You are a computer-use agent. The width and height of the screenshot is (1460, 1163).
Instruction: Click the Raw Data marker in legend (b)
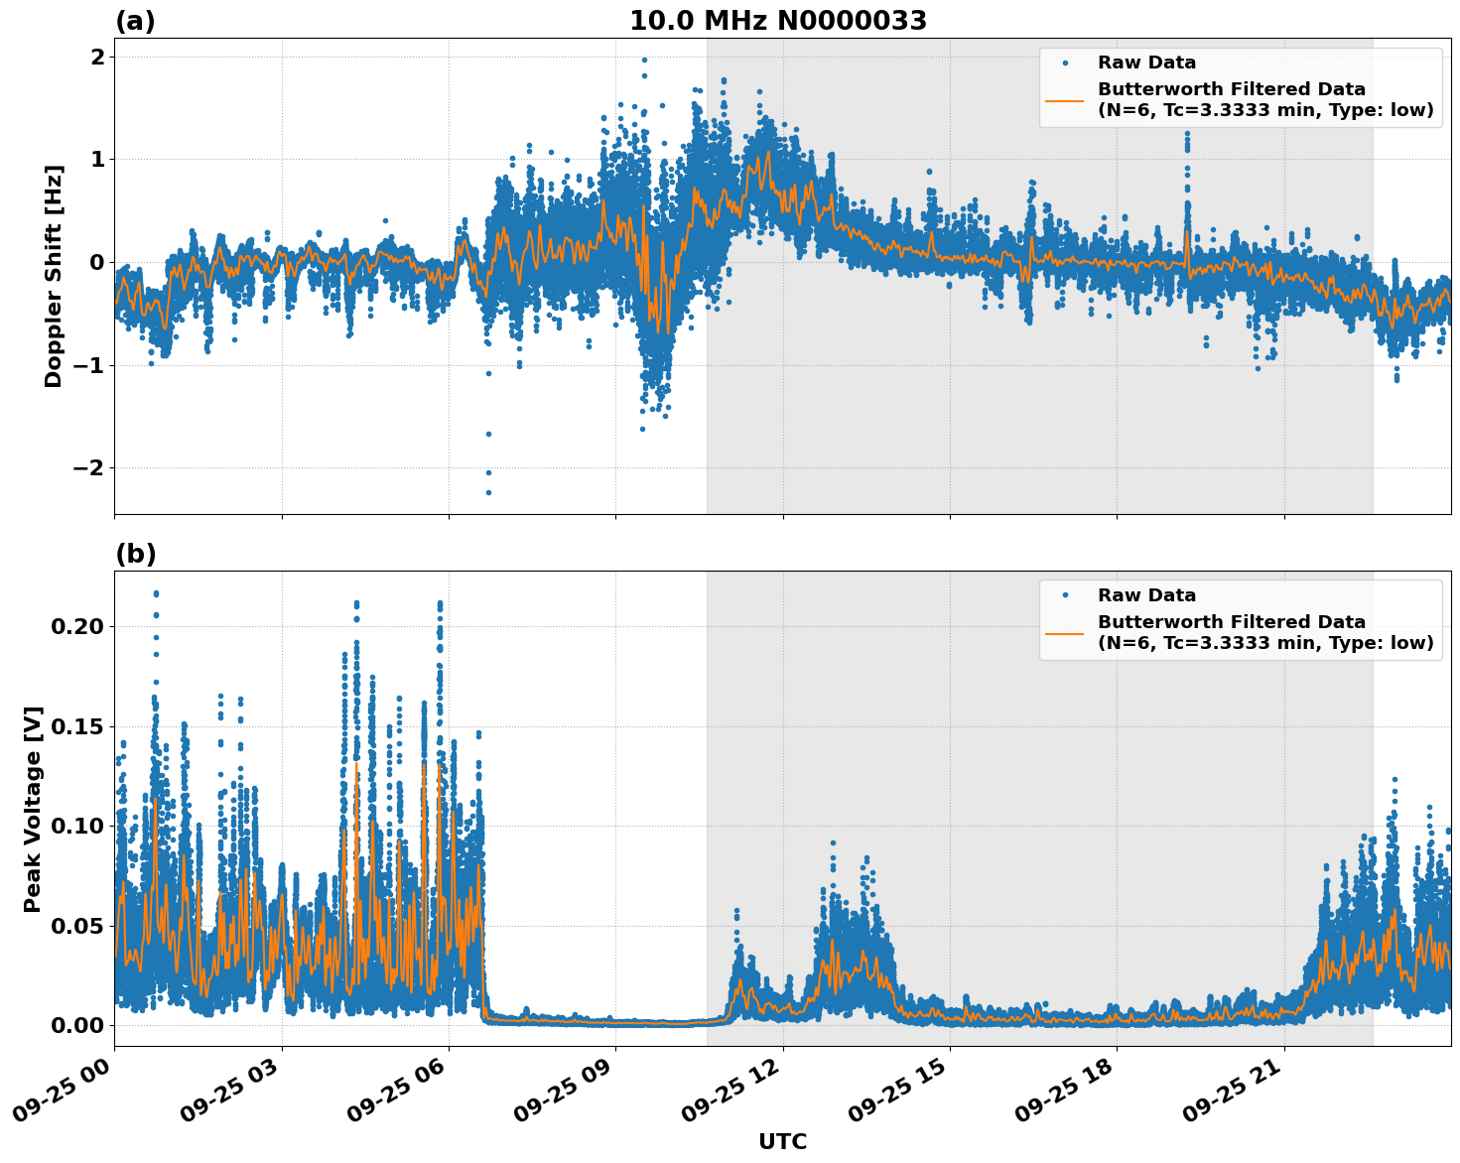(1064, 593)
